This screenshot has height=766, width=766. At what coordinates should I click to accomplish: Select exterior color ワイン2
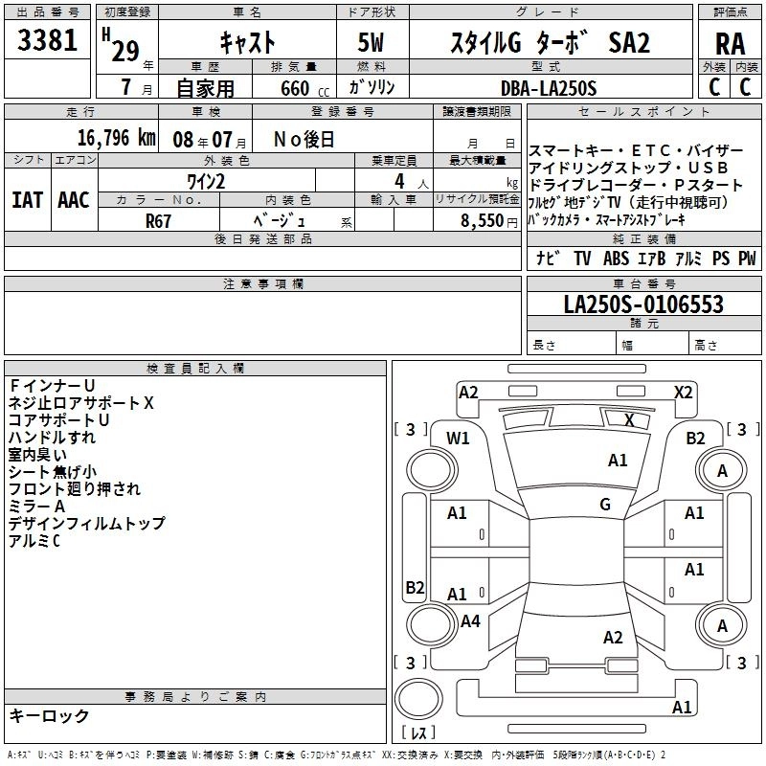pos(206,181)
